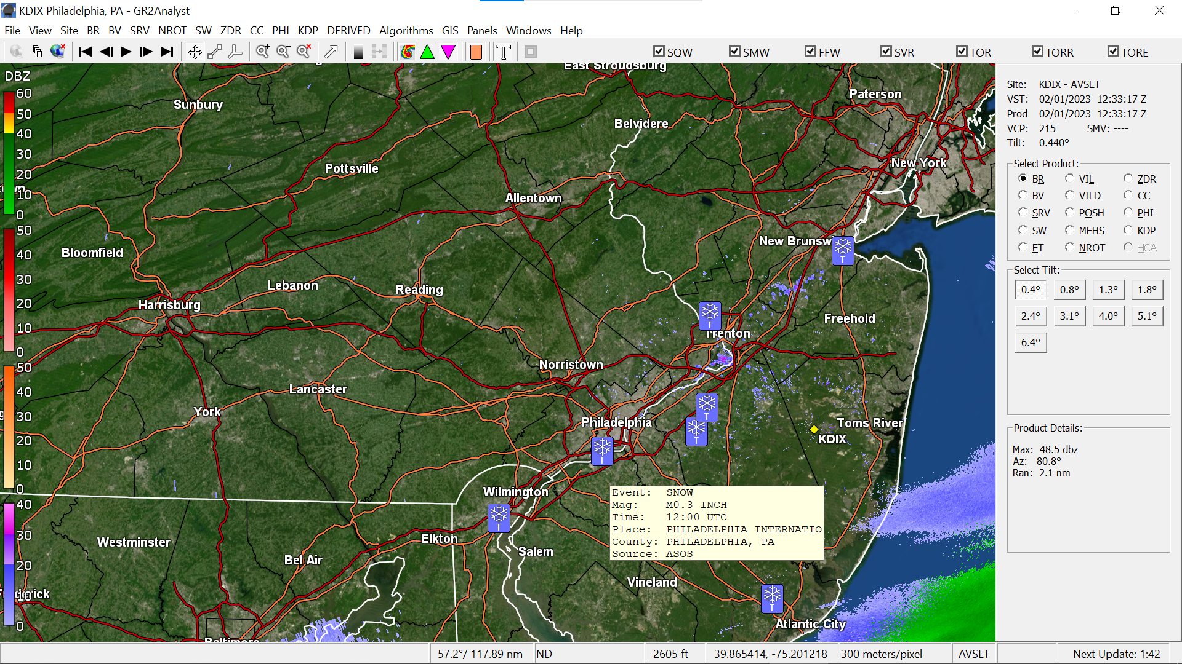
Task: Toggle the hurricane storm tracks icon
Action: [x=408, y=52]
